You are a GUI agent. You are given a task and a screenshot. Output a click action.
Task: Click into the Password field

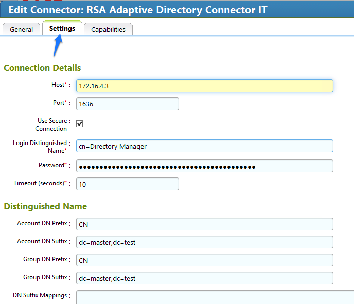[x=205, y=166]
